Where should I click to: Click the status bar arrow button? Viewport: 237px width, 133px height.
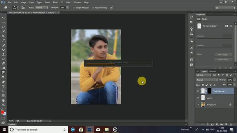click(50, 121)
